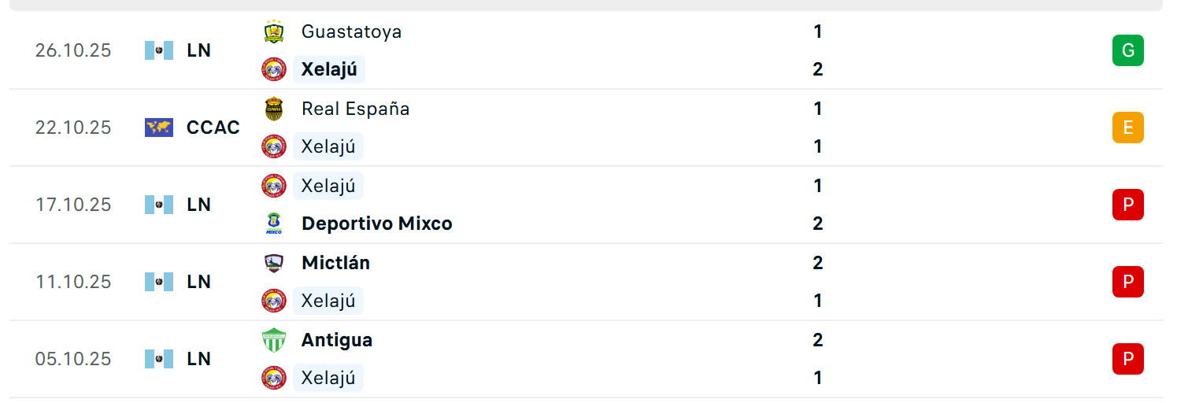Click red P badge for Deportivo Mixco match
1177x403 pixels.
(1127, 205)
